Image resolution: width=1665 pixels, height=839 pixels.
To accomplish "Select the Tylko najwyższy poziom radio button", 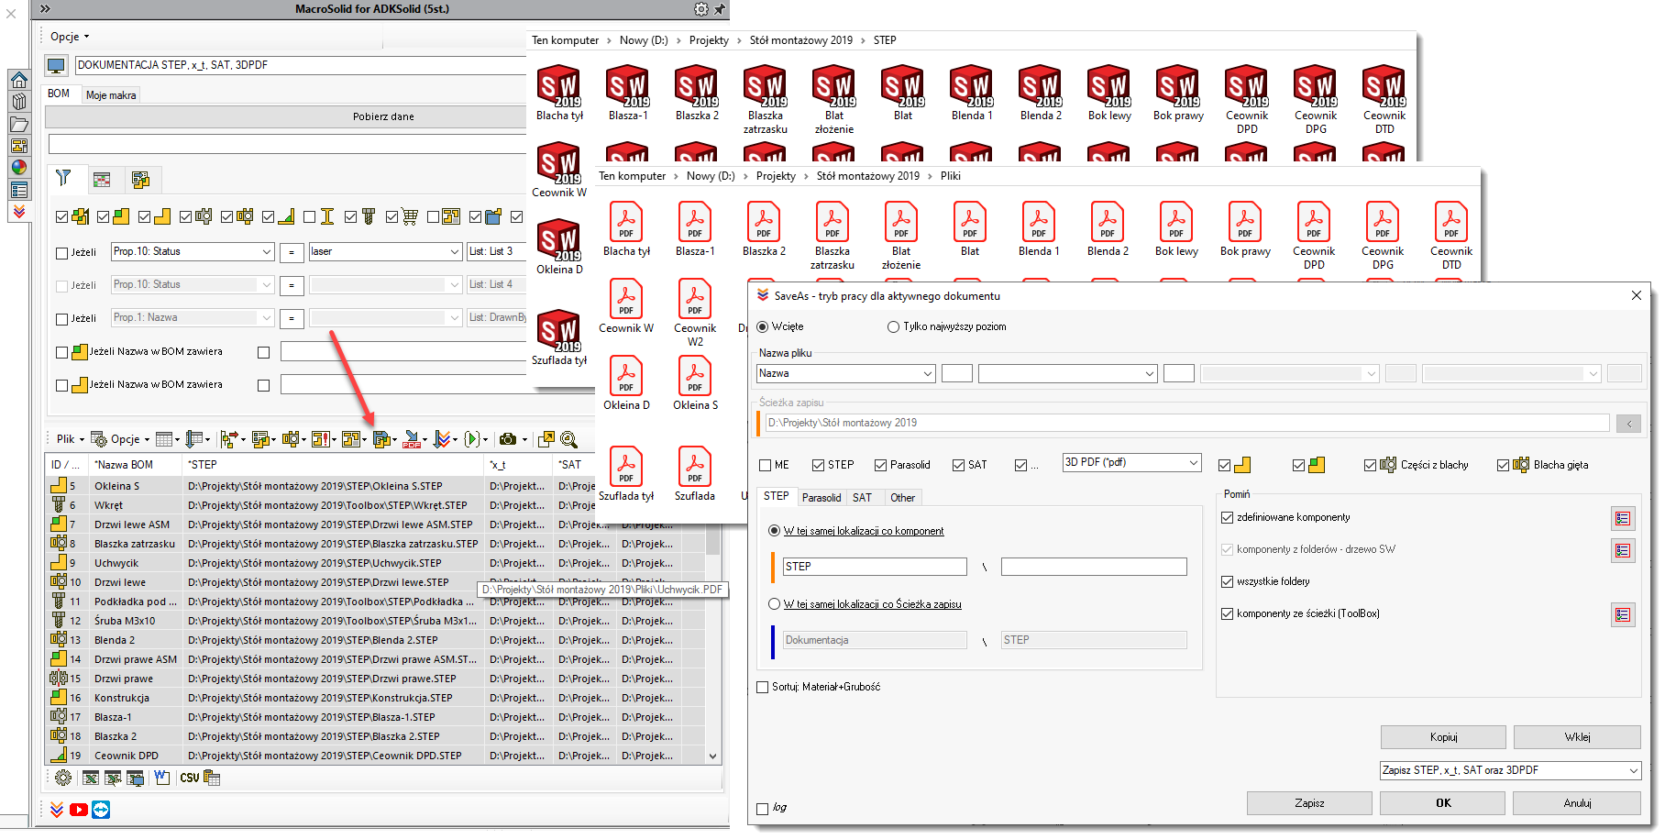I will click(893, 327).
